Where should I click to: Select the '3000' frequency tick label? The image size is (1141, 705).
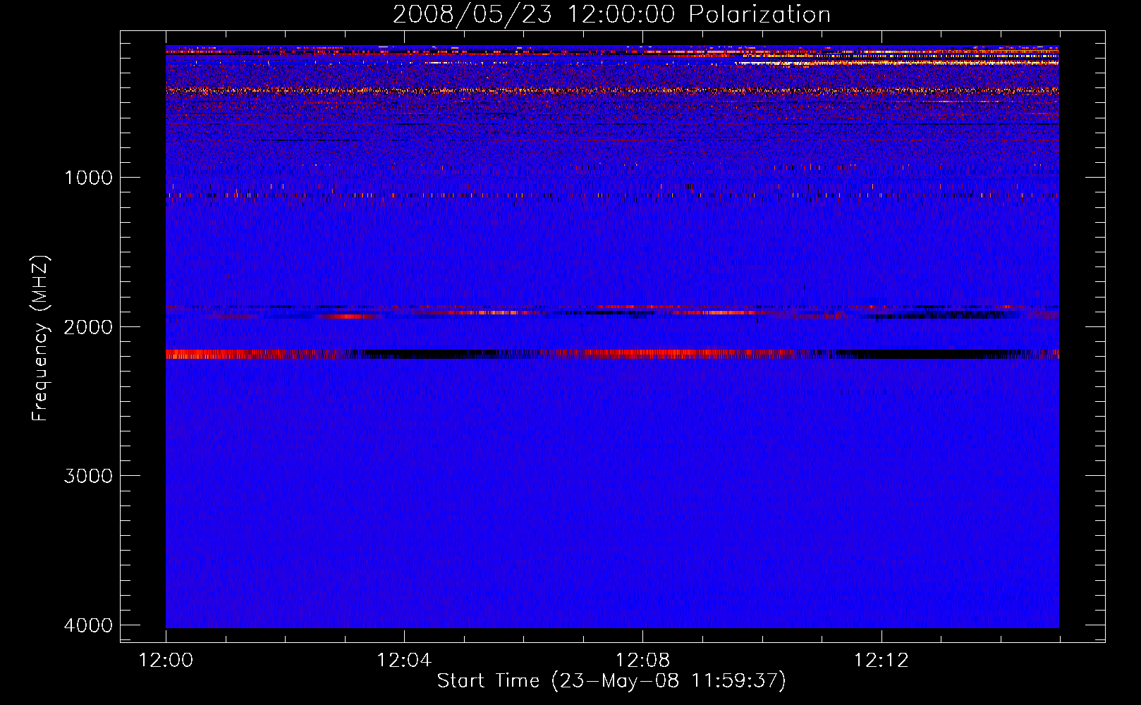coord(88,475)
